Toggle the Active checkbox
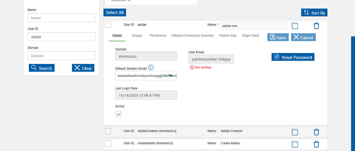This screenshot has width=355, height=151. [x=118, y=114]
